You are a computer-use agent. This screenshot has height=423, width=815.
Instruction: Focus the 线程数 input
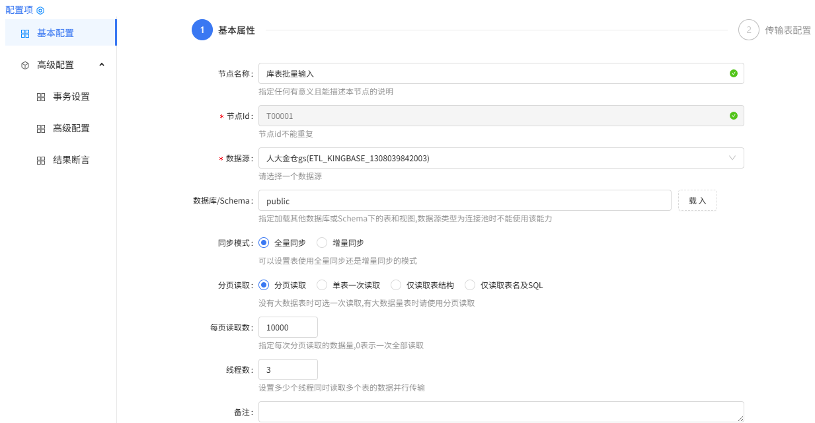point(288,369)
